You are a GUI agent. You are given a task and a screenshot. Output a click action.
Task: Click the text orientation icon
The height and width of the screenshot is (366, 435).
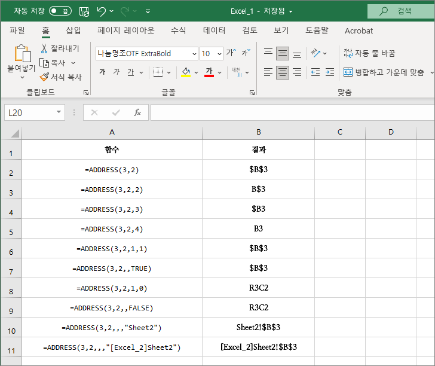(x=315, y=53)
